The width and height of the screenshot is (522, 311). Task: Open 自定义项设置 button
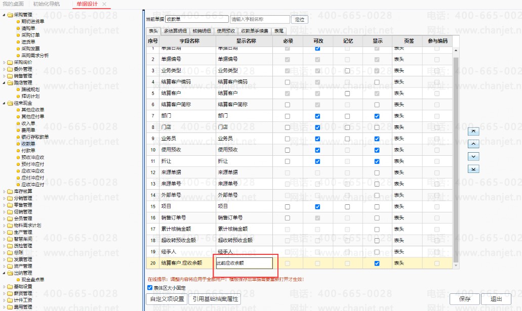point(167,299)
